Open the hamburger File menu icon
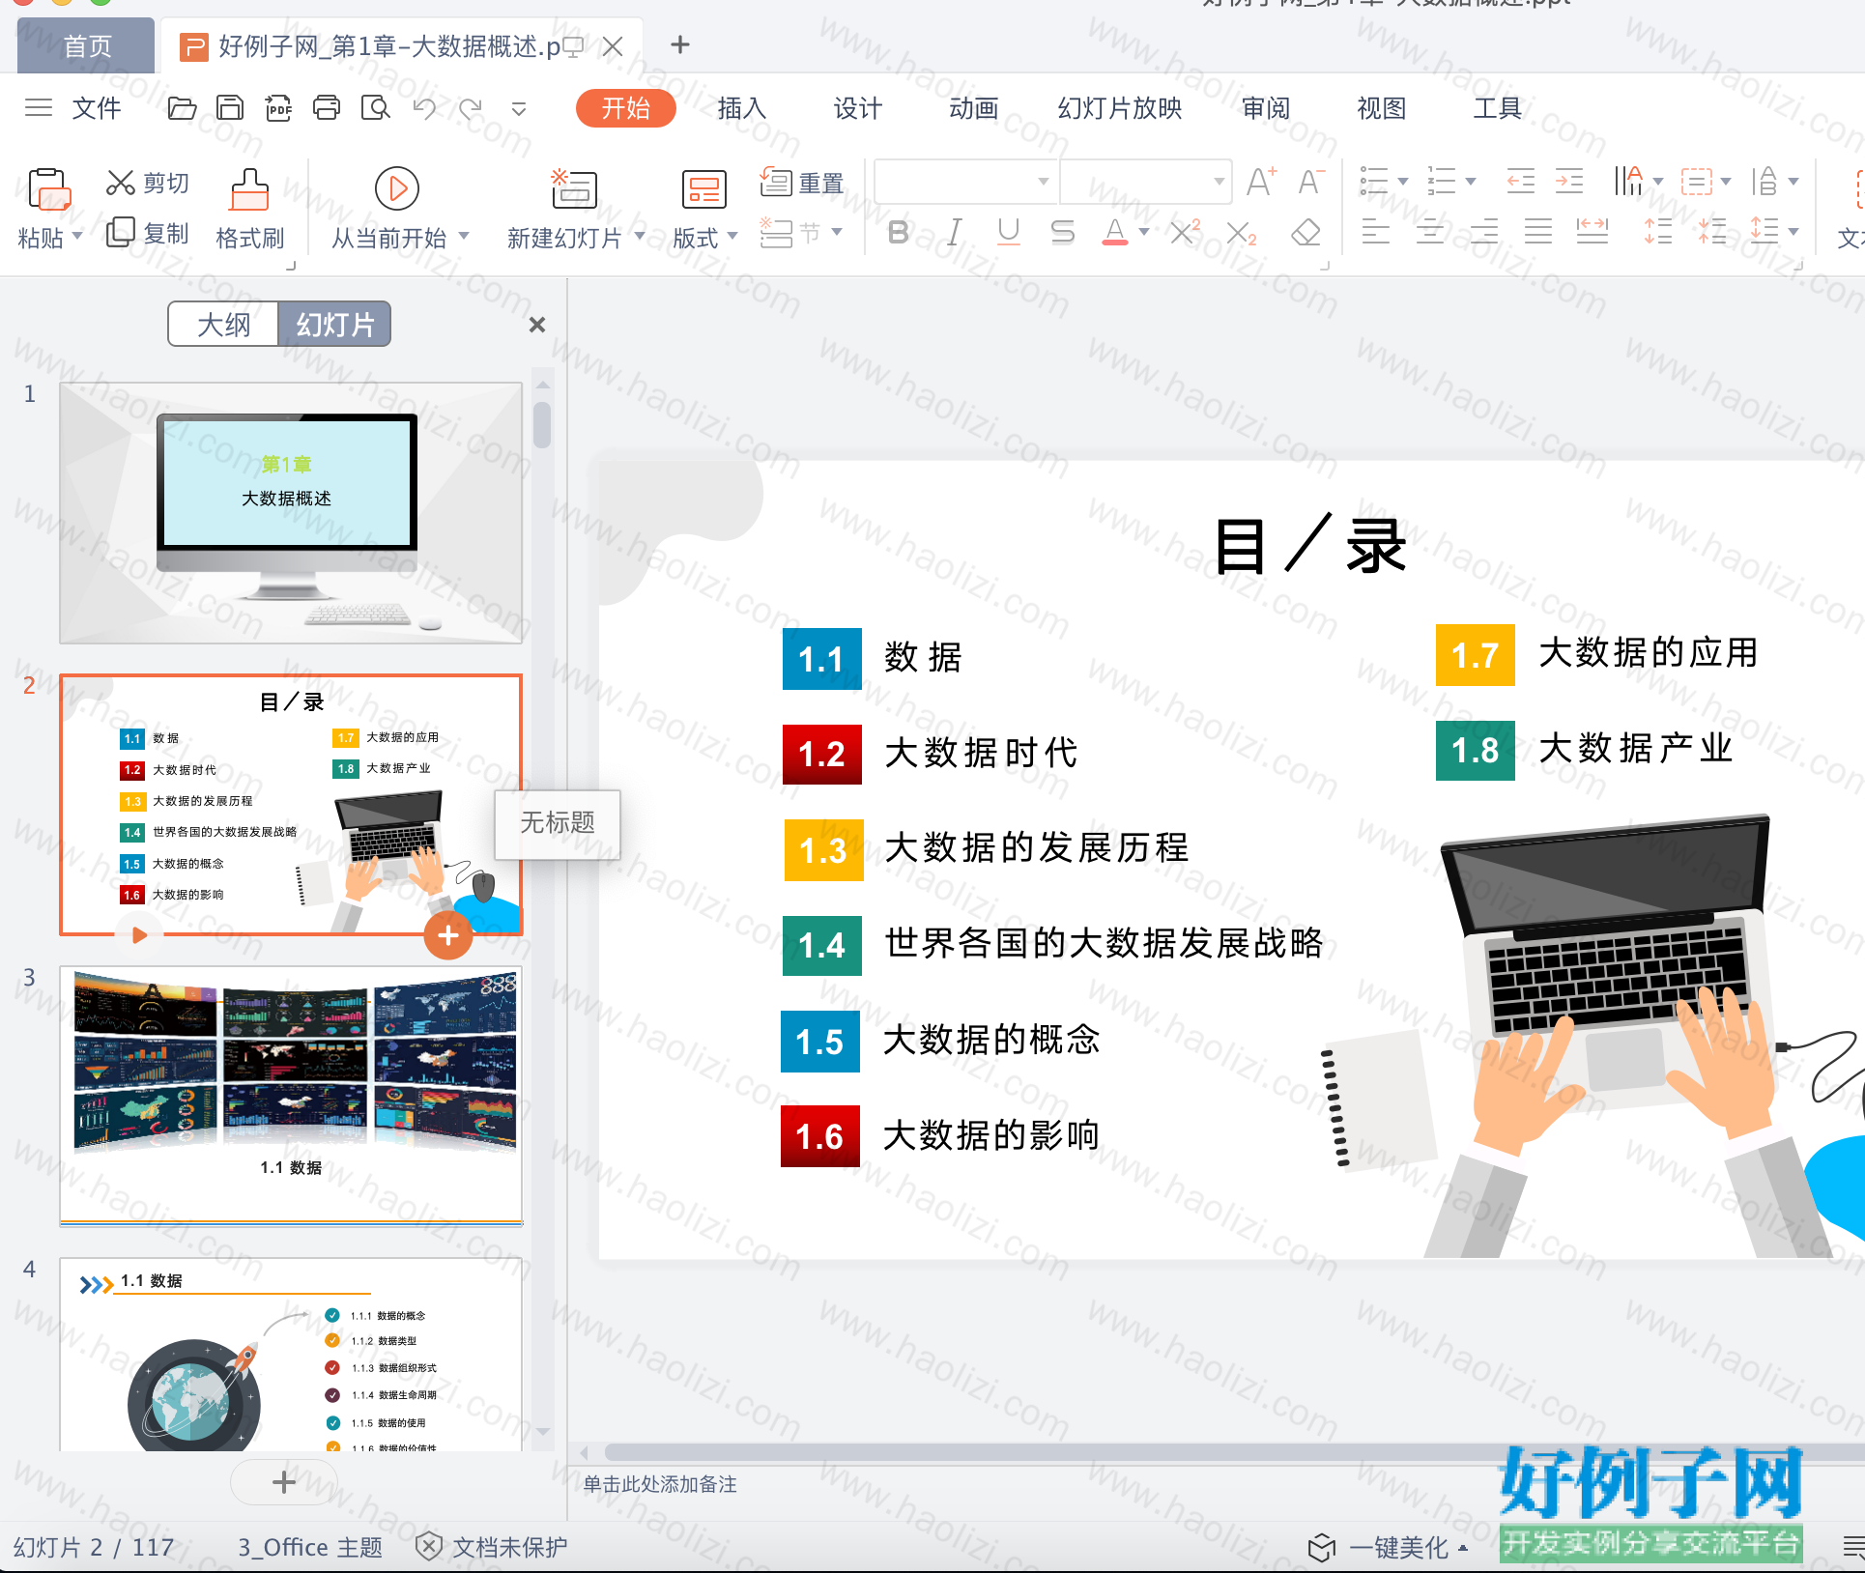 coord(39,107)
